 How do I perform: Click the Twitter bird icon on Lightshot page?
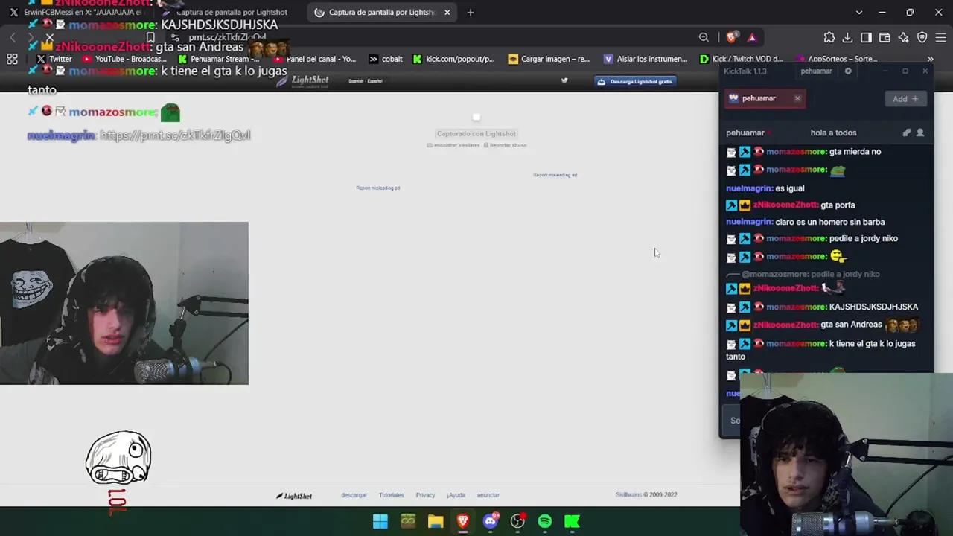564,80
